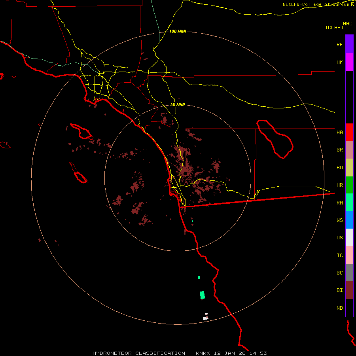Screen dimensions: 356x356
Task: Click the Hydrometeor Classification title caption
Action: tap(180, 353)
